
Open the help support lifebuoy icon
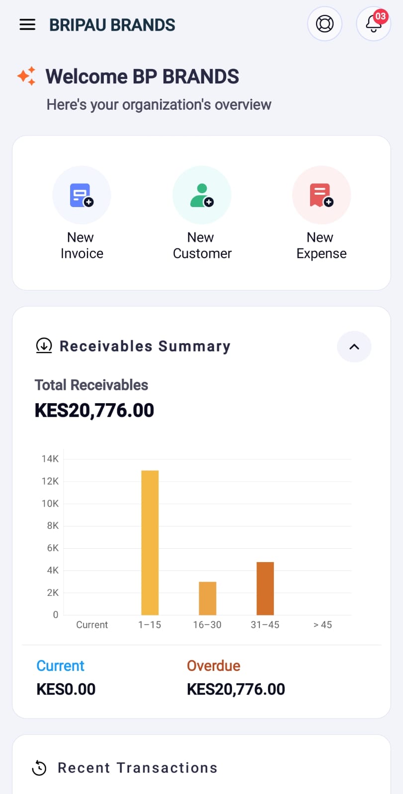point(324,24)
